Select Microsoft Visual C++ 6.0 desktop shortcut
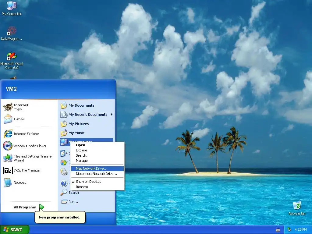 coord(12,61)
